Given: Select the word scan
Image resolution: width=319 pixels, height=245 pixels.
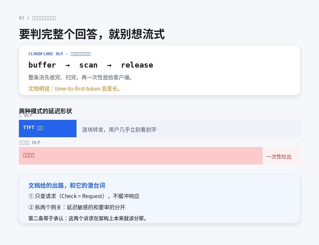Looking at the screenshot, I should coord(88,65).
